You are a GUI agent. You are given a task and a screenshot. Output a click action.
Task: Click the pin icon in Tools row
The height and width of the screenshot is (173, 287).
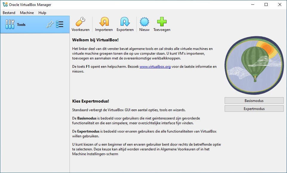[x=50, y=24]
